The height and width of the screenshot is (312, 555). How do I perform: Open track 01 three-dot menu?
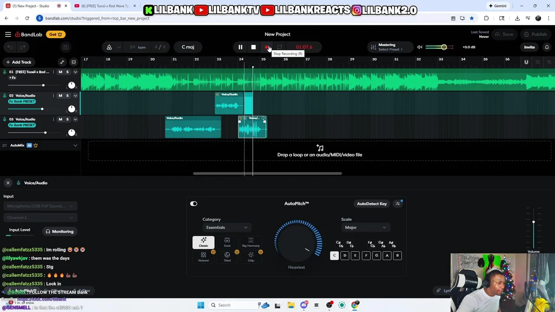click(x=53, y=72)
